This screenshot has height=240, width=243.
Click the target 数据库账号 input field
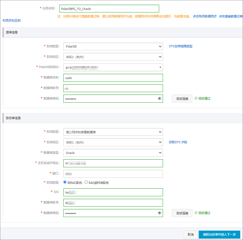point(113,203)
